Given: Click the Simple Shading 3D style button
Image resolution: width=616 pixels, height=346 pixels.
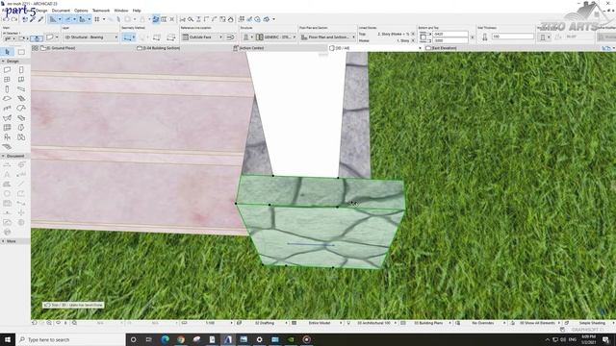Looking at the screenshot, I should pos(592,323).
